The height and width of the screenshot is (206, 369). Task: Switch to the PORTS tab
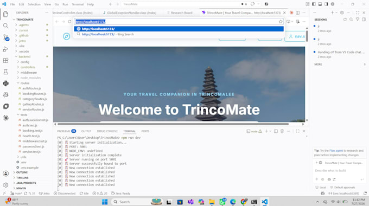145,131
